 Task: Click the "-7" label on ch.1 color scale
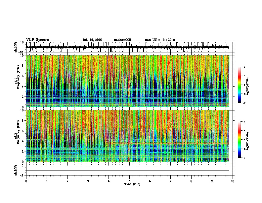tap(244, 103)
